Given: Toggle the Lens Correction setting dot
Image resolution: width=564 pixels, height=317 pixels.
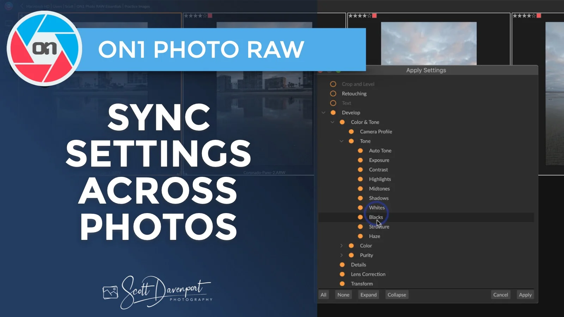Looking at the screenshot, I should click(342, 274).
